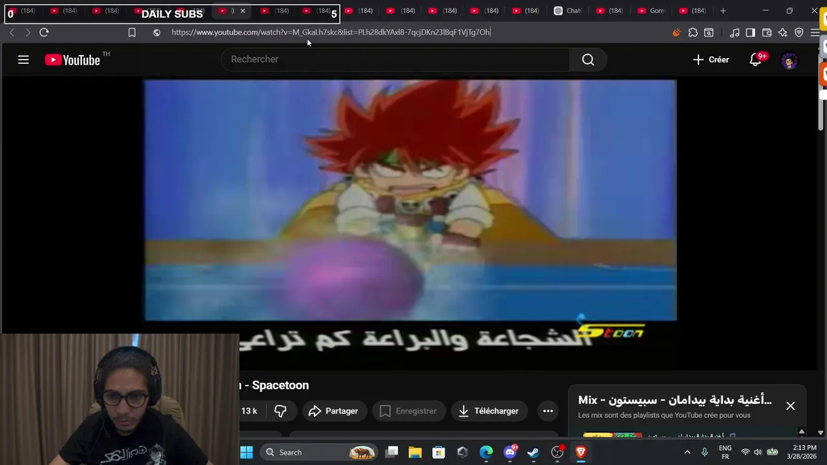Switch to the last (184) YouTube tab
Viewport: 827px width, 465px height.
click(693, 10)
